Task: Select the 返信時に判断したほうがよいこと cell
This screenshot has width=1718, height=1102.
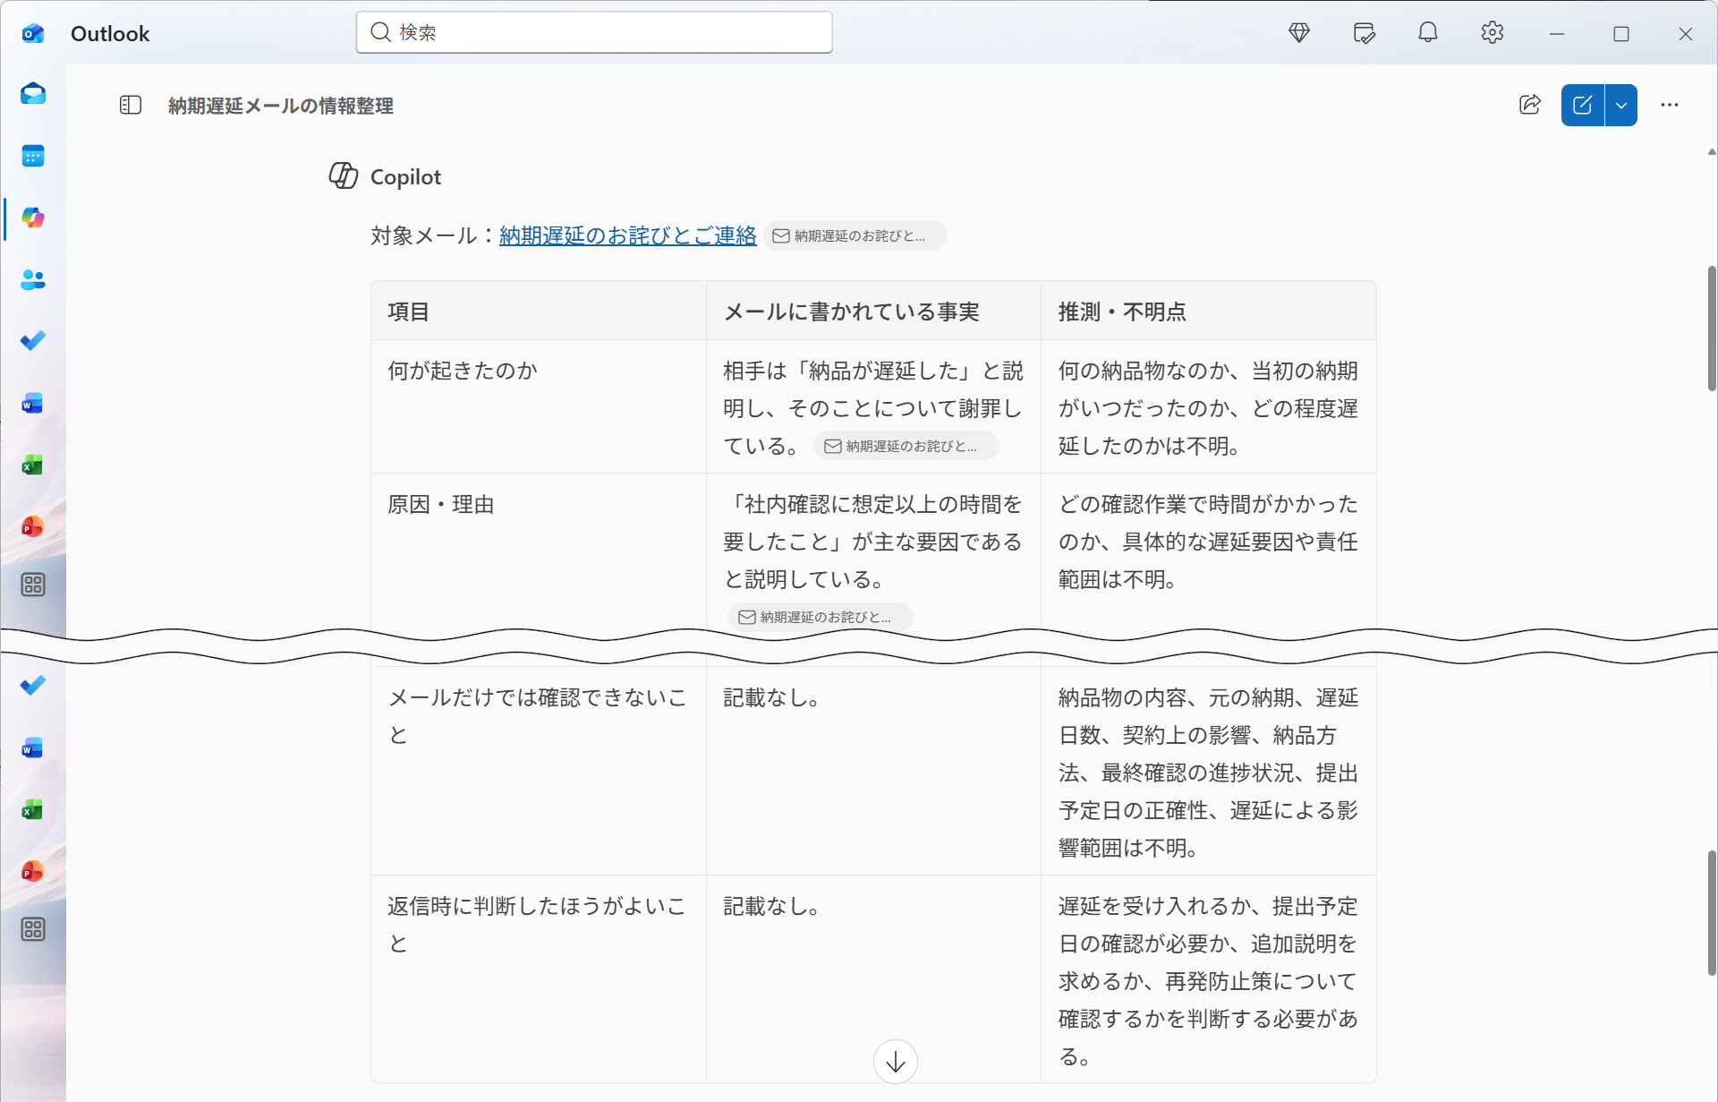Action: click(x=539, y=979)
